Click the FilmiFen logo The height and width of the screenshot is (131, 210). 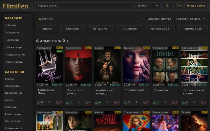[15, 6]
